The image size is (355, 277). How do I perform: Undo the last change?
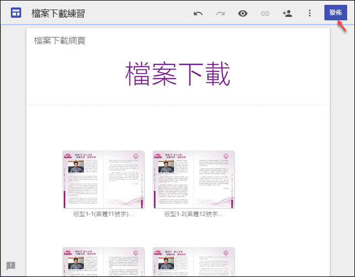pyautogui.click(x=198, y=14)
